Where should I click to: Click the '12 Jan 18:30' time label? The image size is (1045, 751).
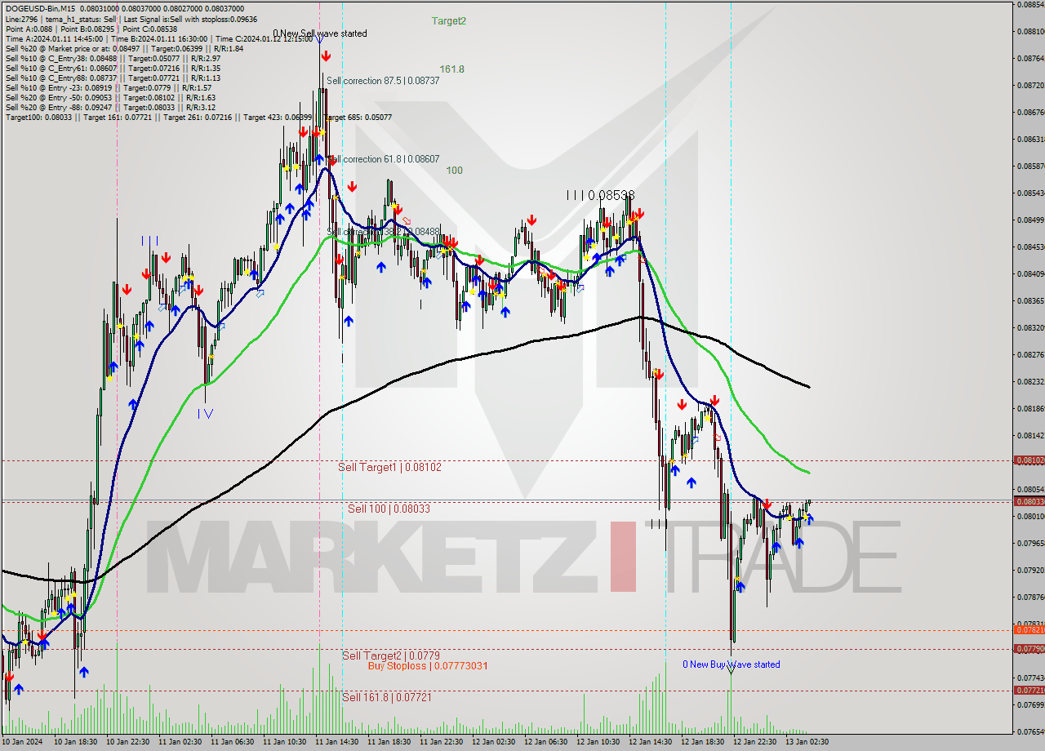tap(702, 742)
